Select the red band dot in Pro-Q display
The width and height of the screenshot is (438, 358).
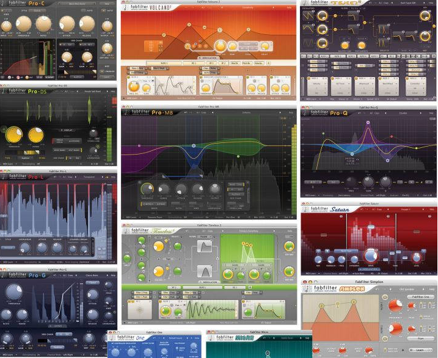pos(392,137)
